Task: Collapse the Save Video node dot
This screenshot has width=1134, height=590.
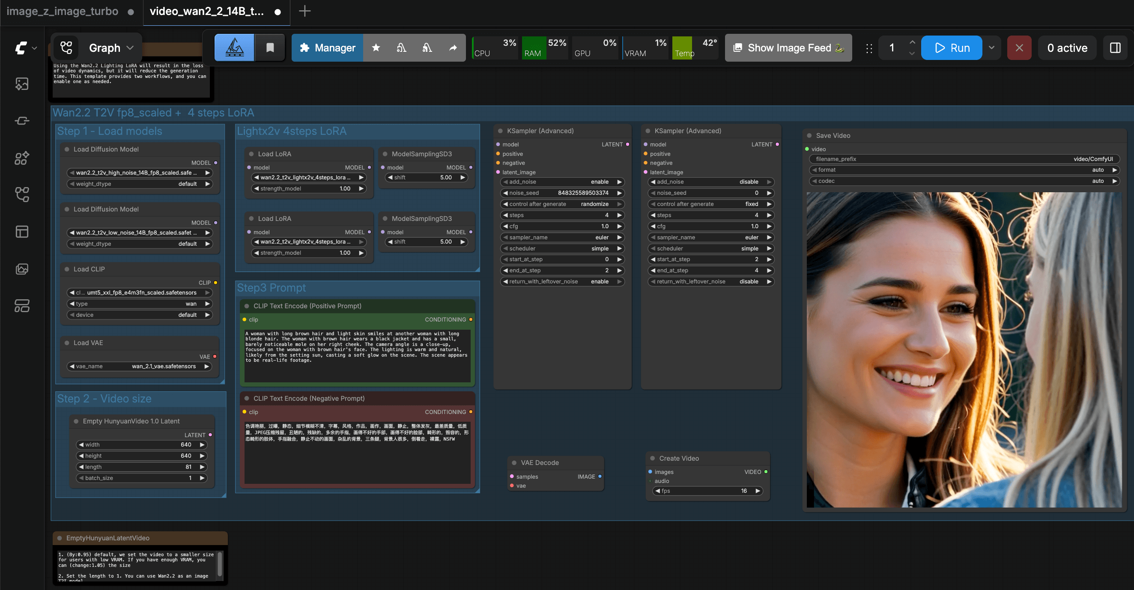Action: (809, 135)
